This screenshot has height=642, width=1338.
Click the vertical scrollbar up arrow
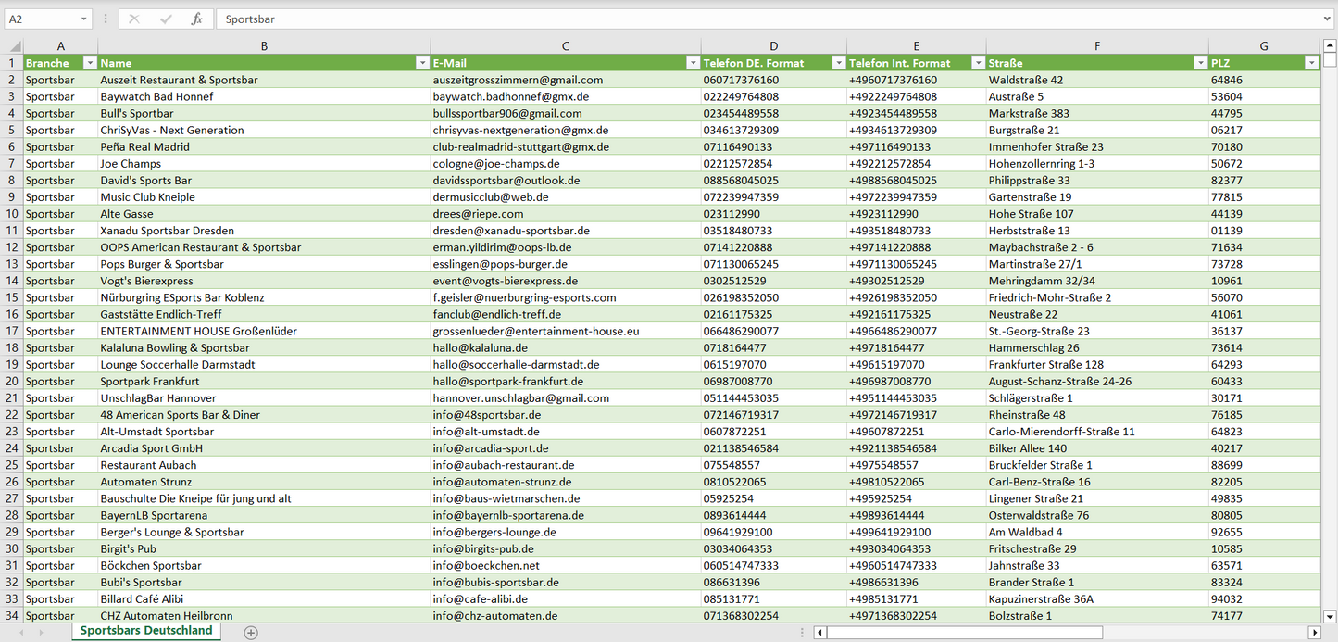1330,45
